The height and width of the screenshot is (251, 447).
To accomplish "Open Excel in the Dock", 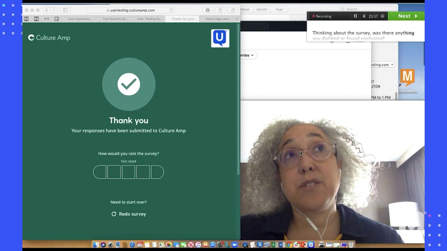I will point(275,245).
